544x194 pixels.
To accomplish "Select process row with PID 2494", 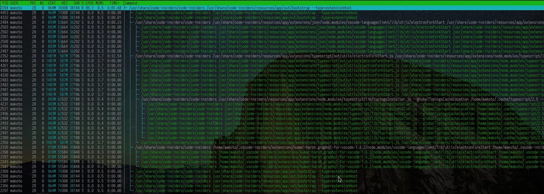I will [x=272, y=118].
